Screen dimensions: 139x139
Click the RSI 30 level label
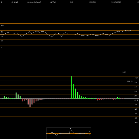coord(2,41)
